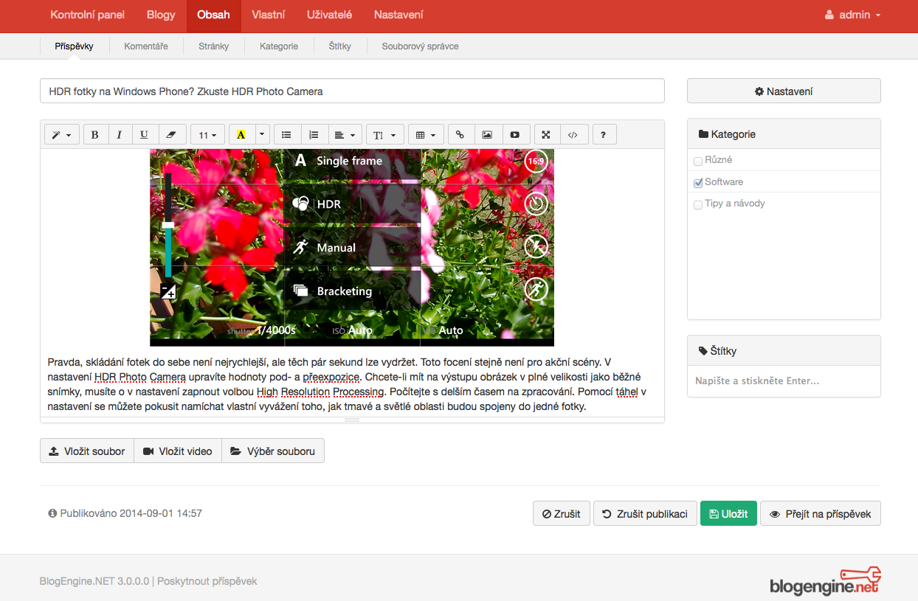918x601 pixels.
Task: Open the Nastavení top menu
Action: [x=398, y=15]
